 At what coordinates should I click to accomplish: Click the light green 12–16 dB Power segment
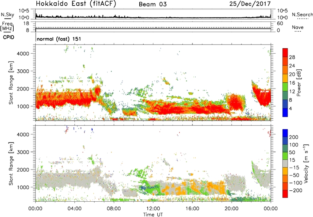285,87
